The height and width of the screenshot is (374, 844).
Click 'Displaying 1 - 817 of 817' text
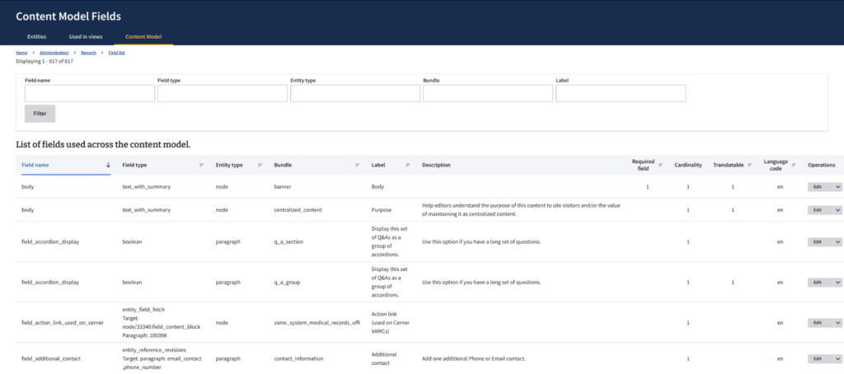tap(45, 61)
